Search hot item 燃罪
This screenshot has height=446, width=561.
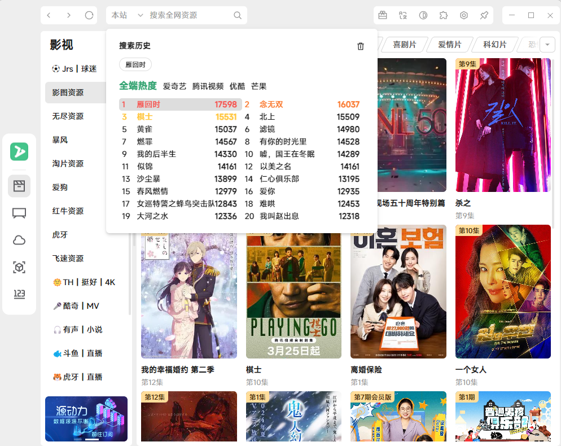click(181, 142)
